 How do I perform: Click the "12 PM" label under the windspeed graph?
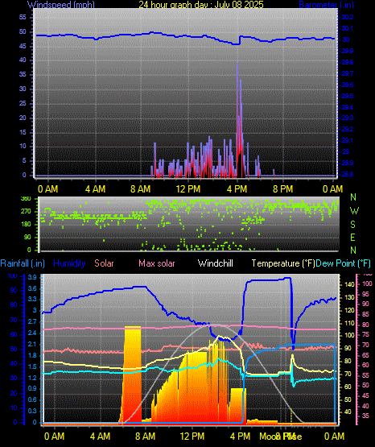188,189
